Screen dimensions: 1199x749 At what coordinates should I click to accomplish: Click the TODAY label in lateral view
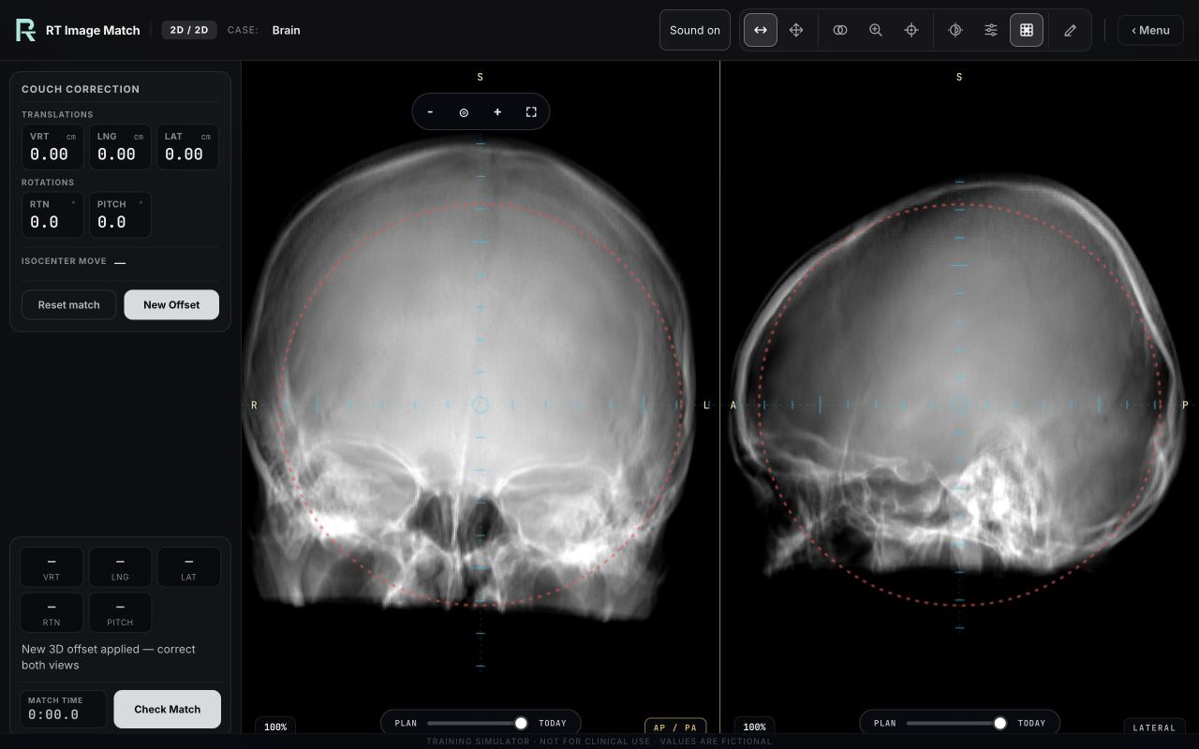point(1031,723)
